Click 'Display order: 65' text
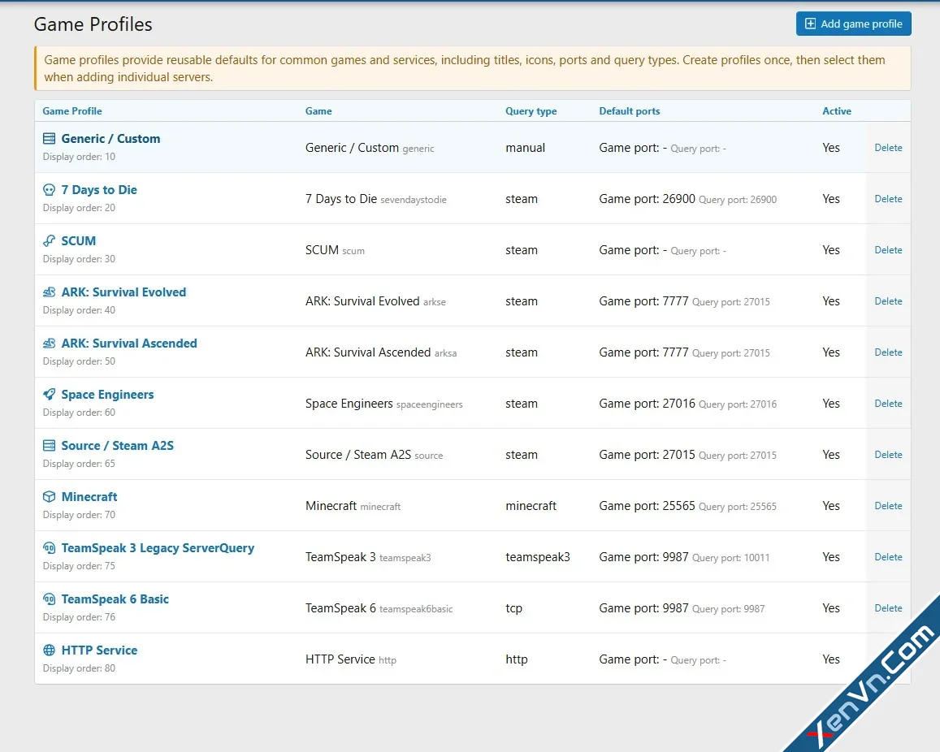Screen dimensions: 940x752 79,464
